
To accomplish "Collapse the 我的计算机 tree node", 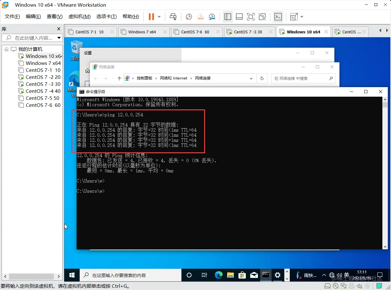I will coord(6,49).
